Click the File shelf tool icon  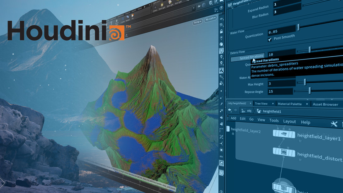(x=133, y=17)
